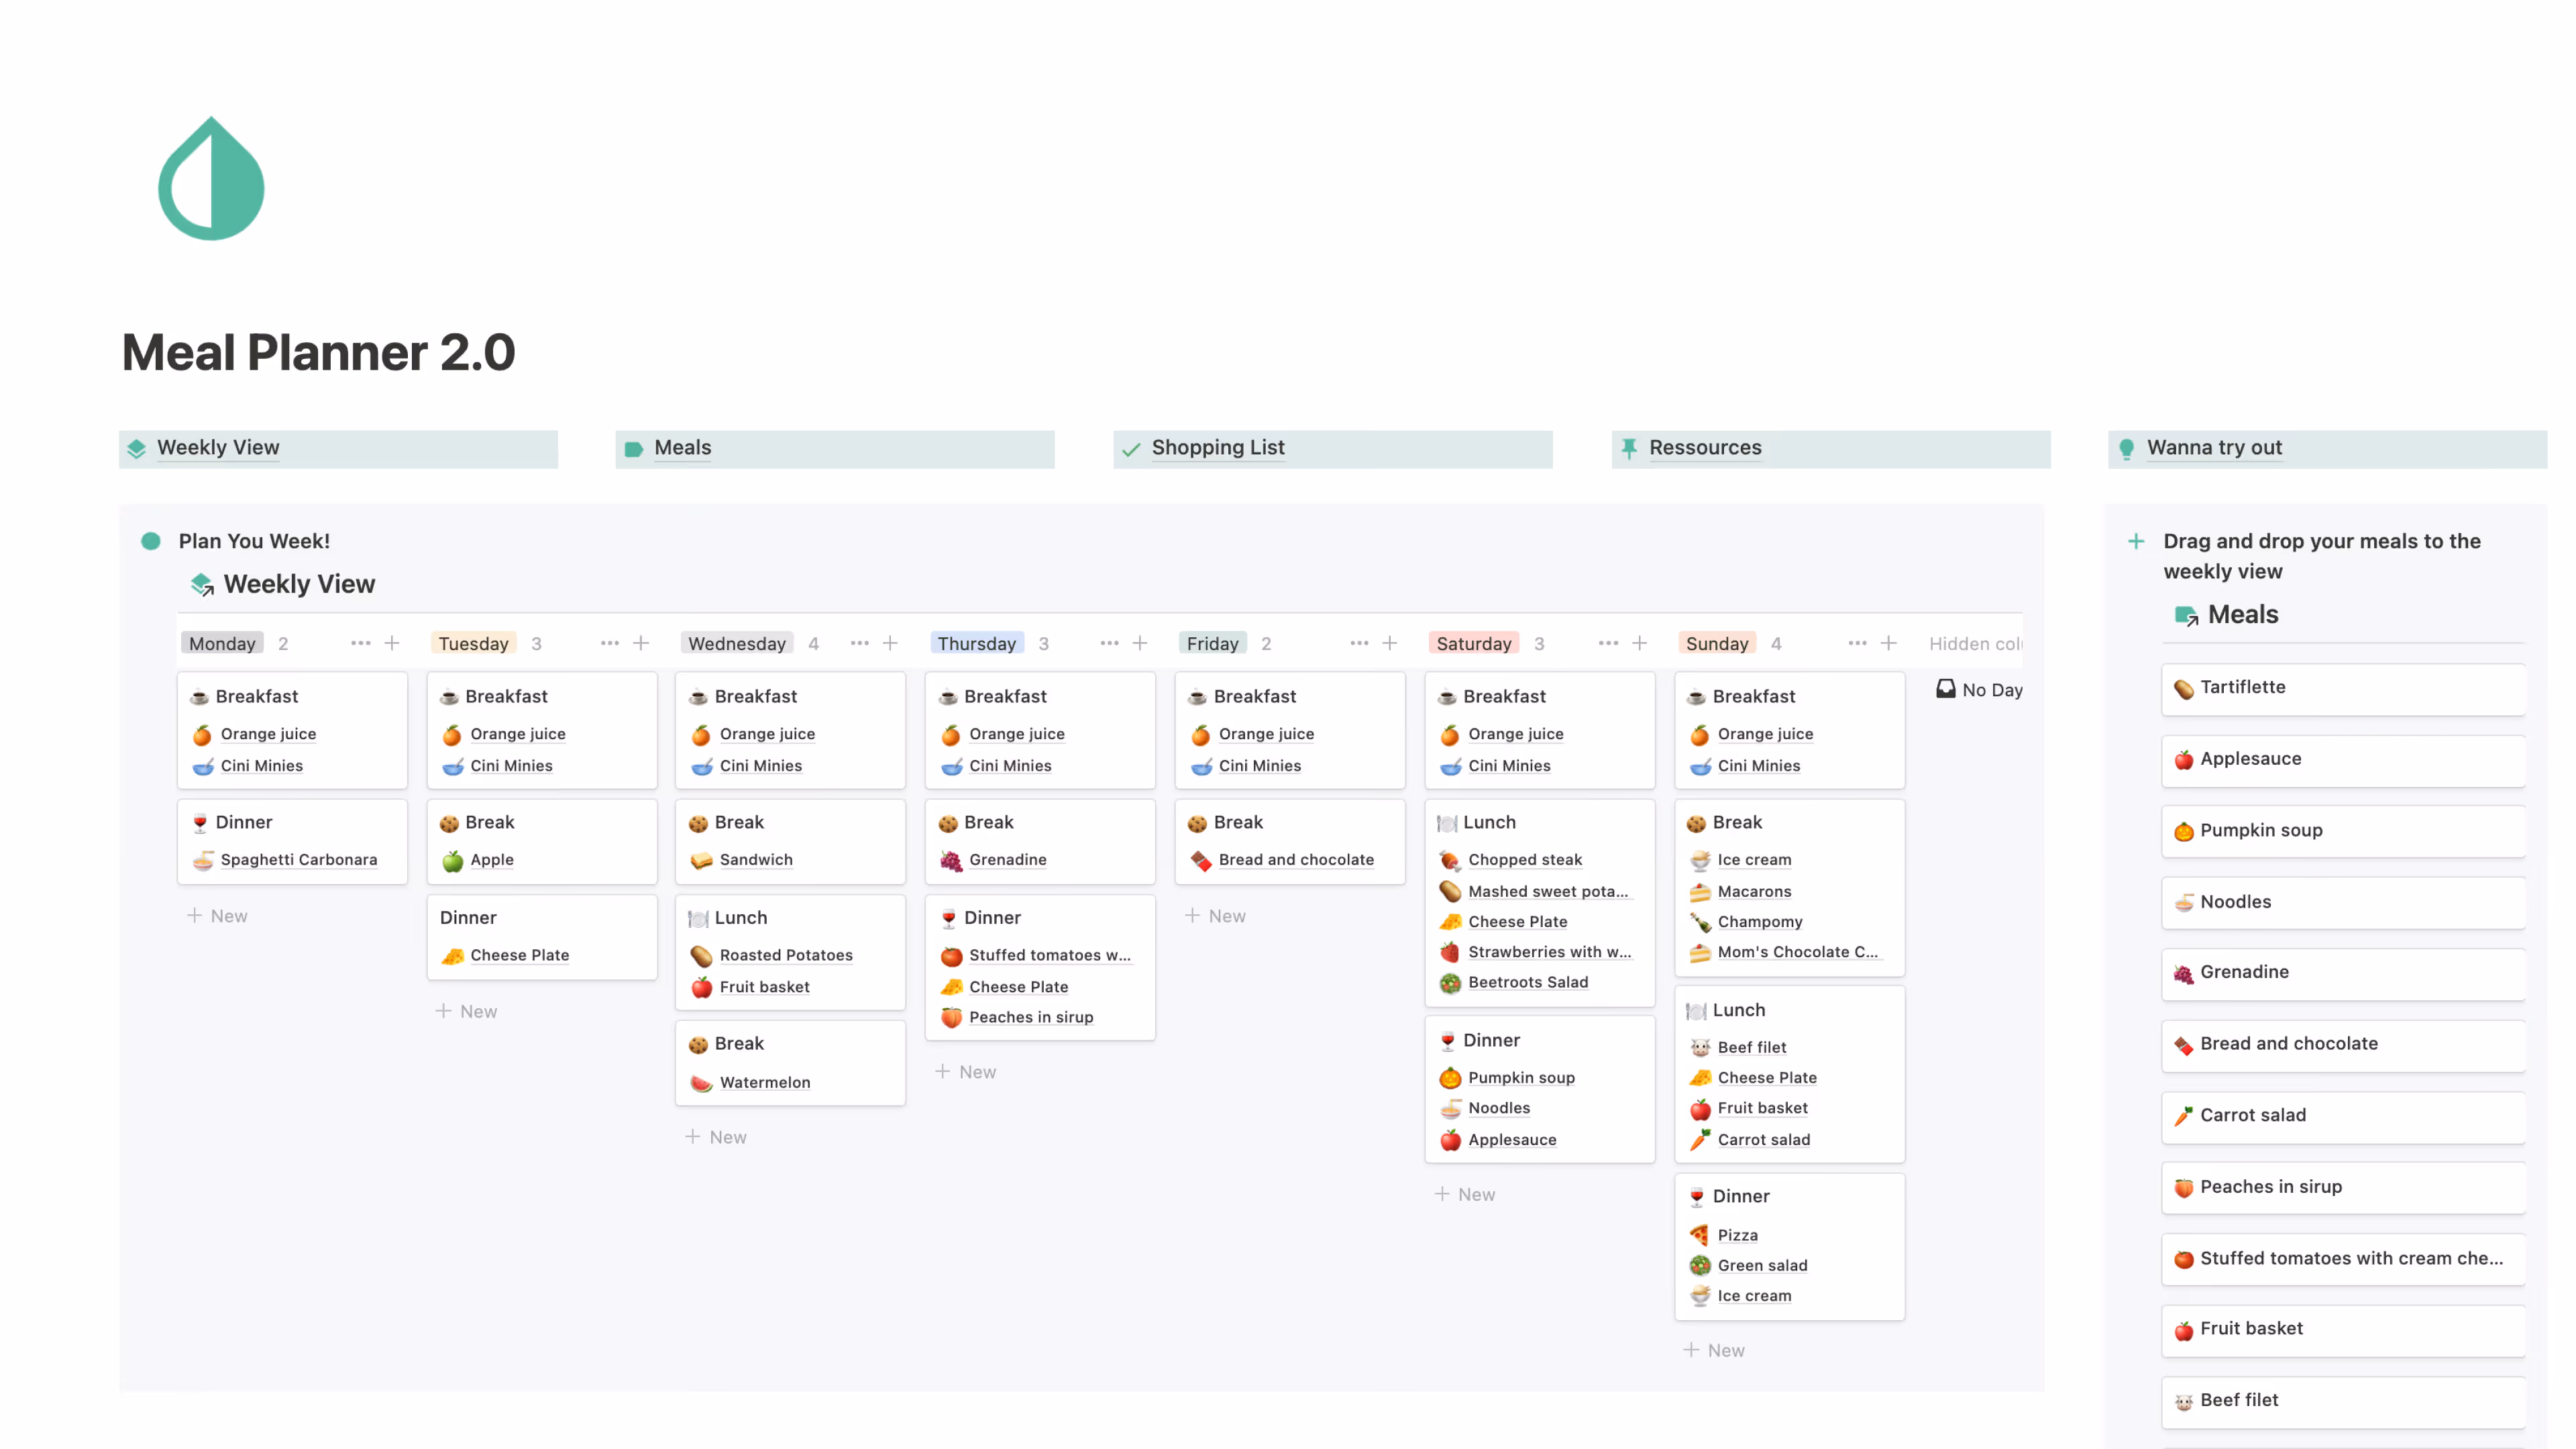
Task: Add a card with the plus beside Tuesday header
Action: 640,643
